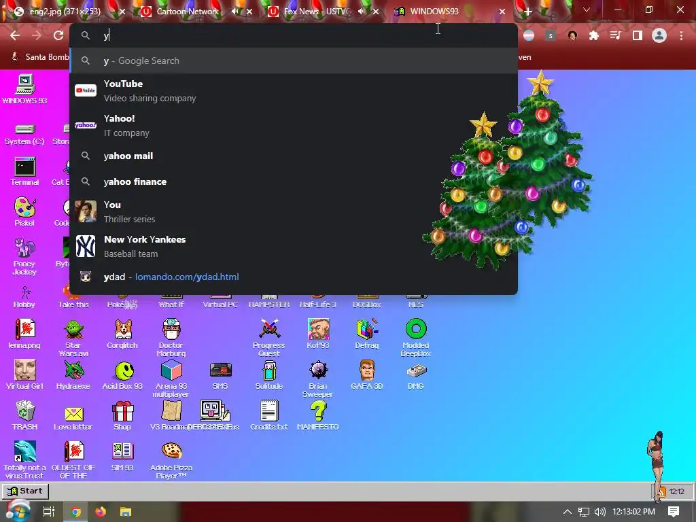The height and width of the screenshot is (522, 696).
Task: Select the 'y - Google Search' suggestion
Action: click(x=294, y=60)
